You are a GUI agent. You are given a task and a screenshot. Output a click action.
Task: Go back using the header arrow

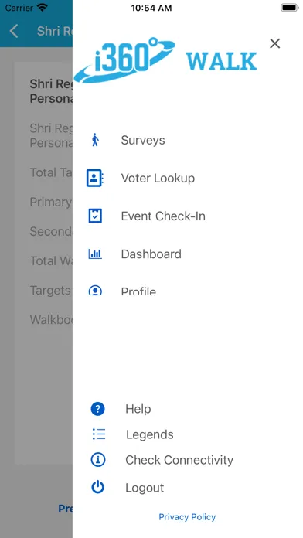point(14,31)
